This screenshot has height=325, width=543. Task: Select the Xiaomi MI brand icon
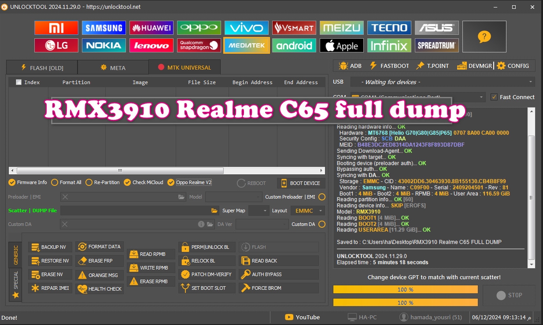point(56,28)
